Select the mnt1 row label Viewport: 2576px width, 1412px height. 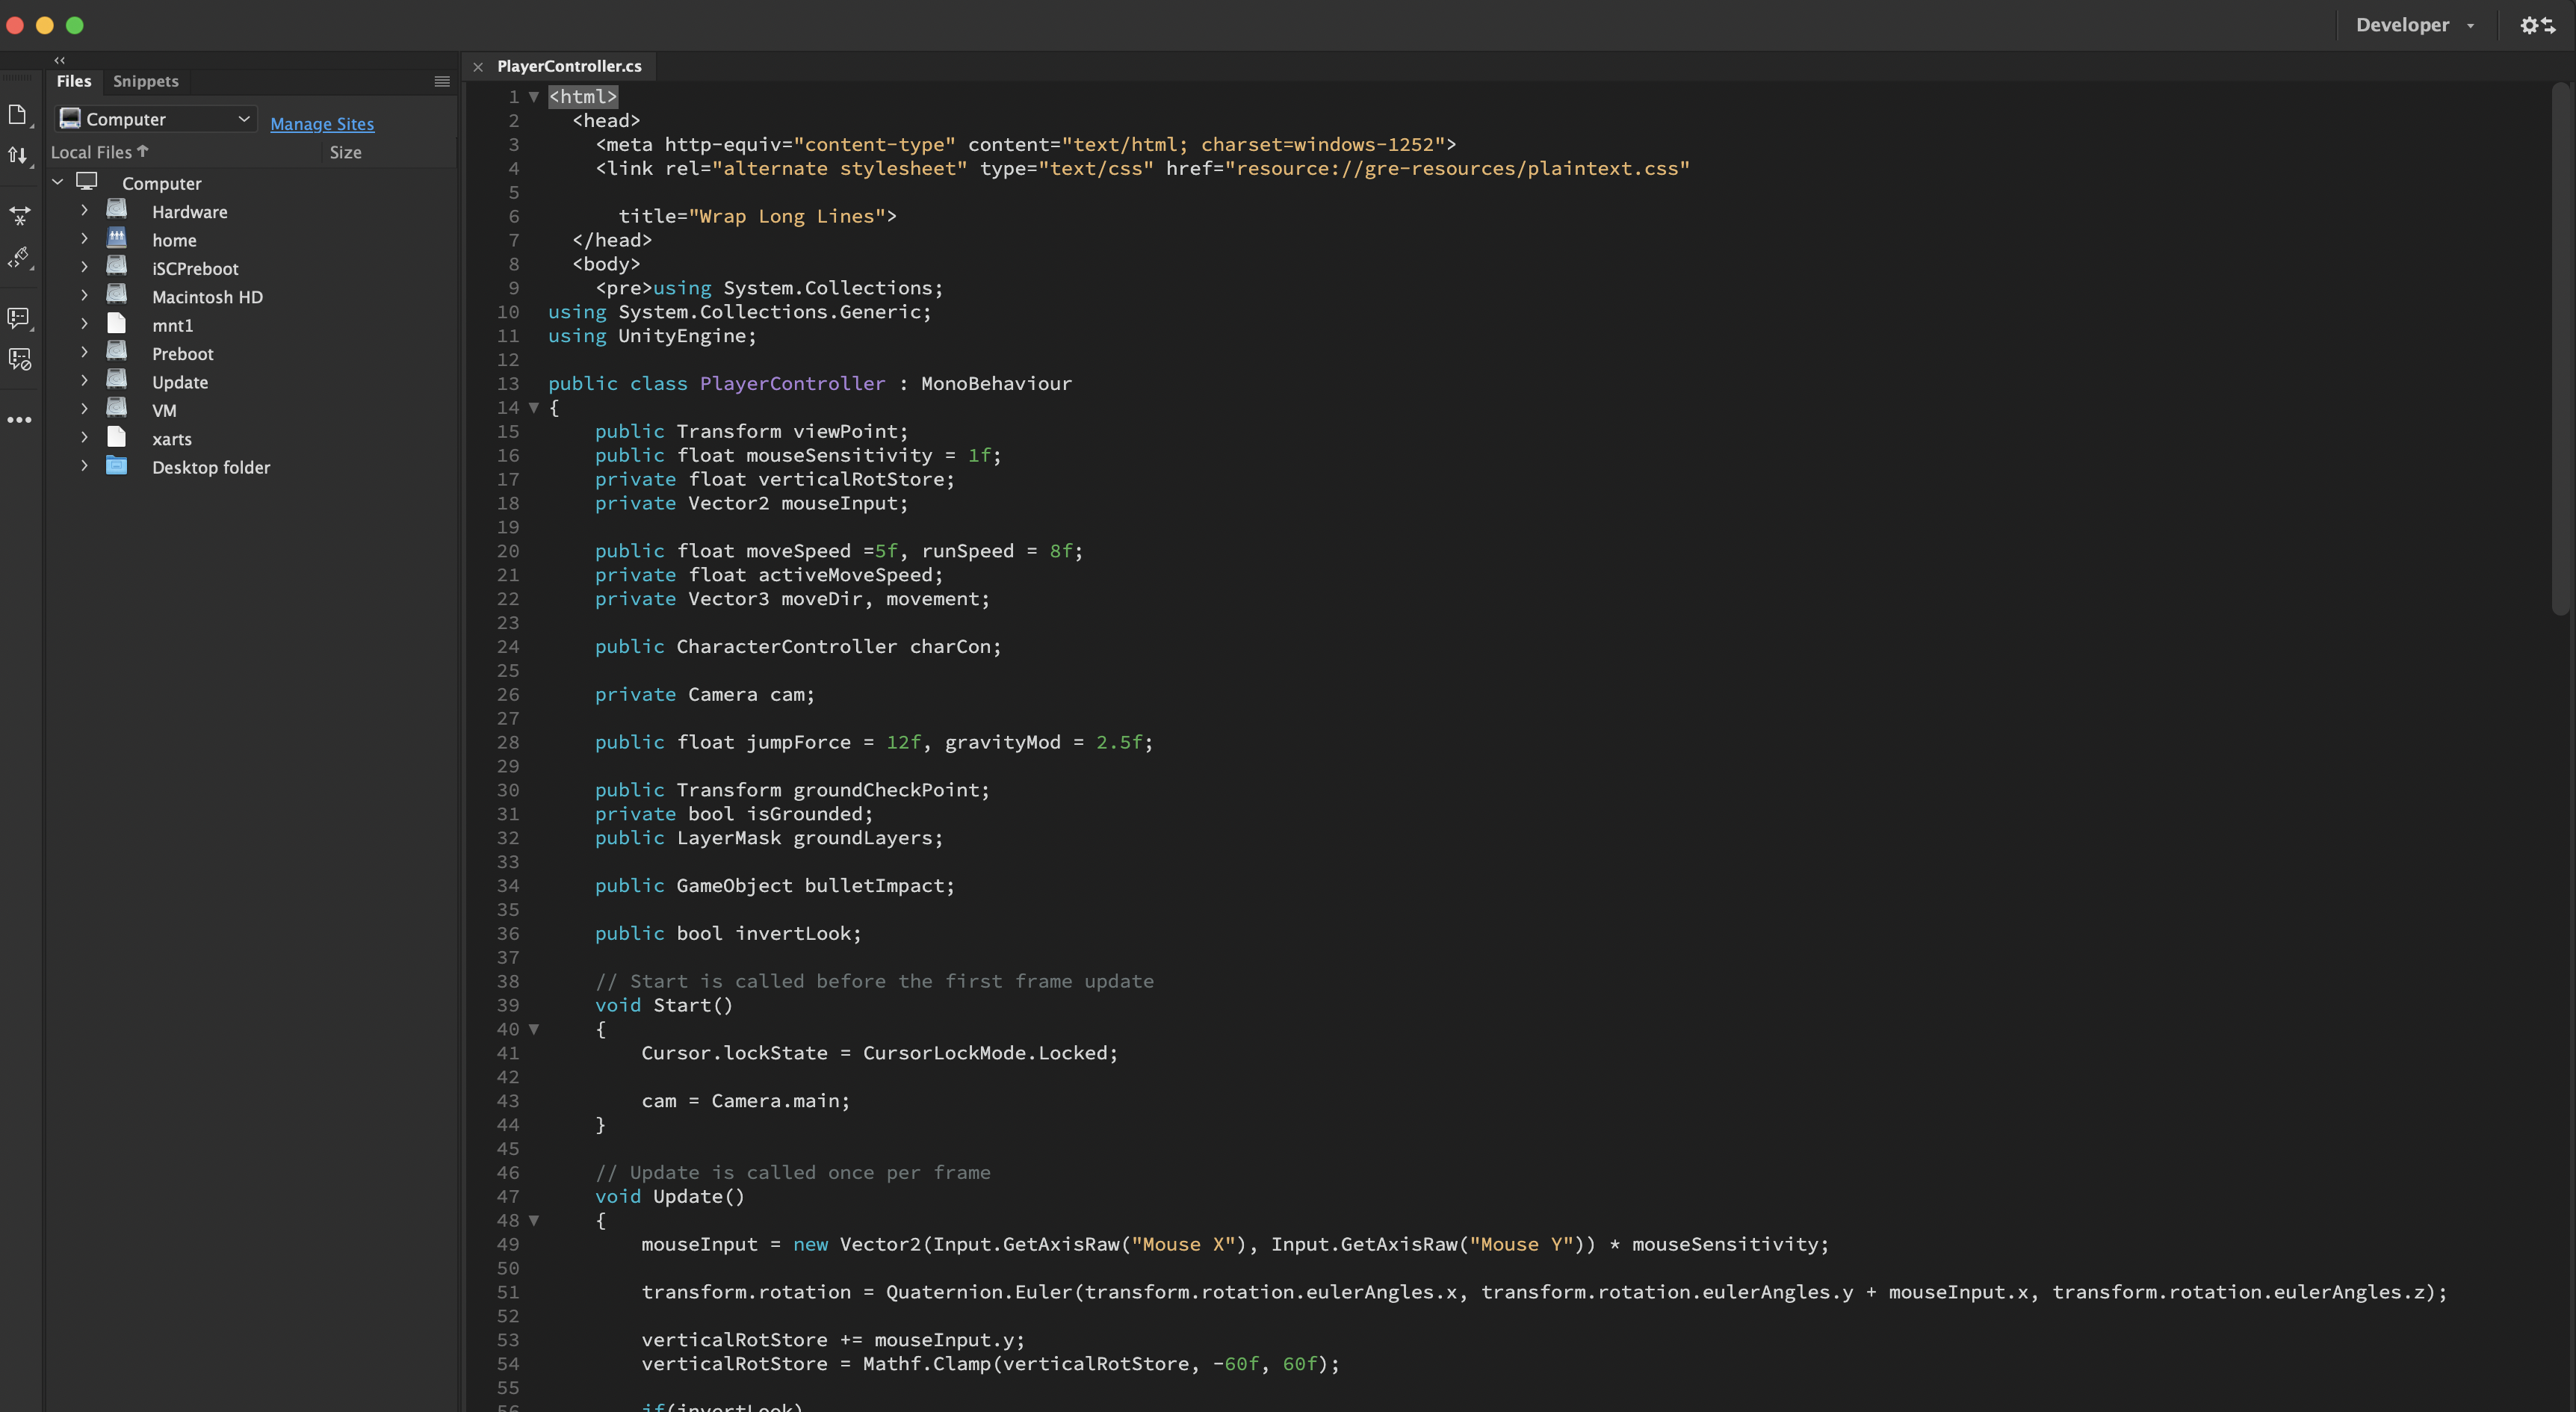point(172,325)
